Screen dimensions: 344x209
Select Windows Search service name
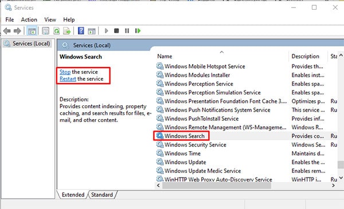pyautogui.click(x=185, y=136)
